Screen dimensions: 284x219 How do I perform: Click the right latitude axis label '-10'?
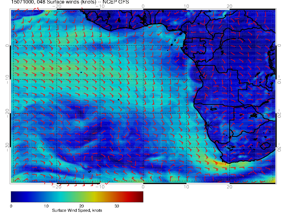tap(279, 79)
